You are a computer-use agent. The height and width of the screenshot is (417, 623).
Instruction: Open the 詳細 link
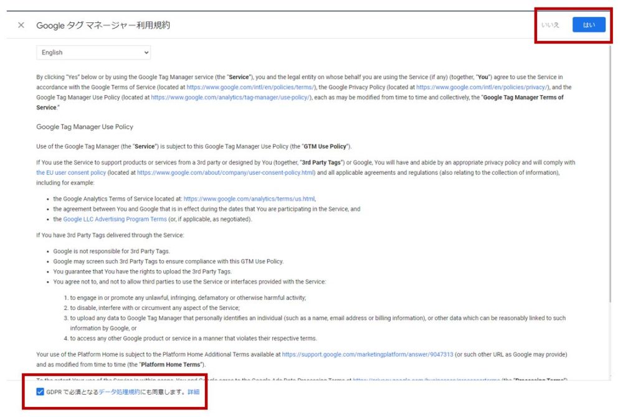pos(194,391)
